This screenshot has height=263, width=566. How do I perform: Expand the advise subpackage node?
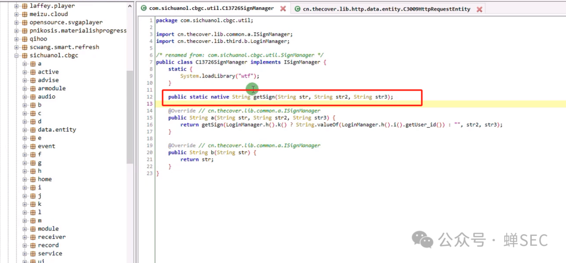tap(25, 81)
